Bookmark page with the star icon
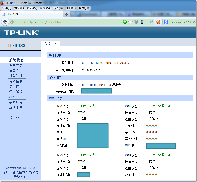 pos(130,22)
